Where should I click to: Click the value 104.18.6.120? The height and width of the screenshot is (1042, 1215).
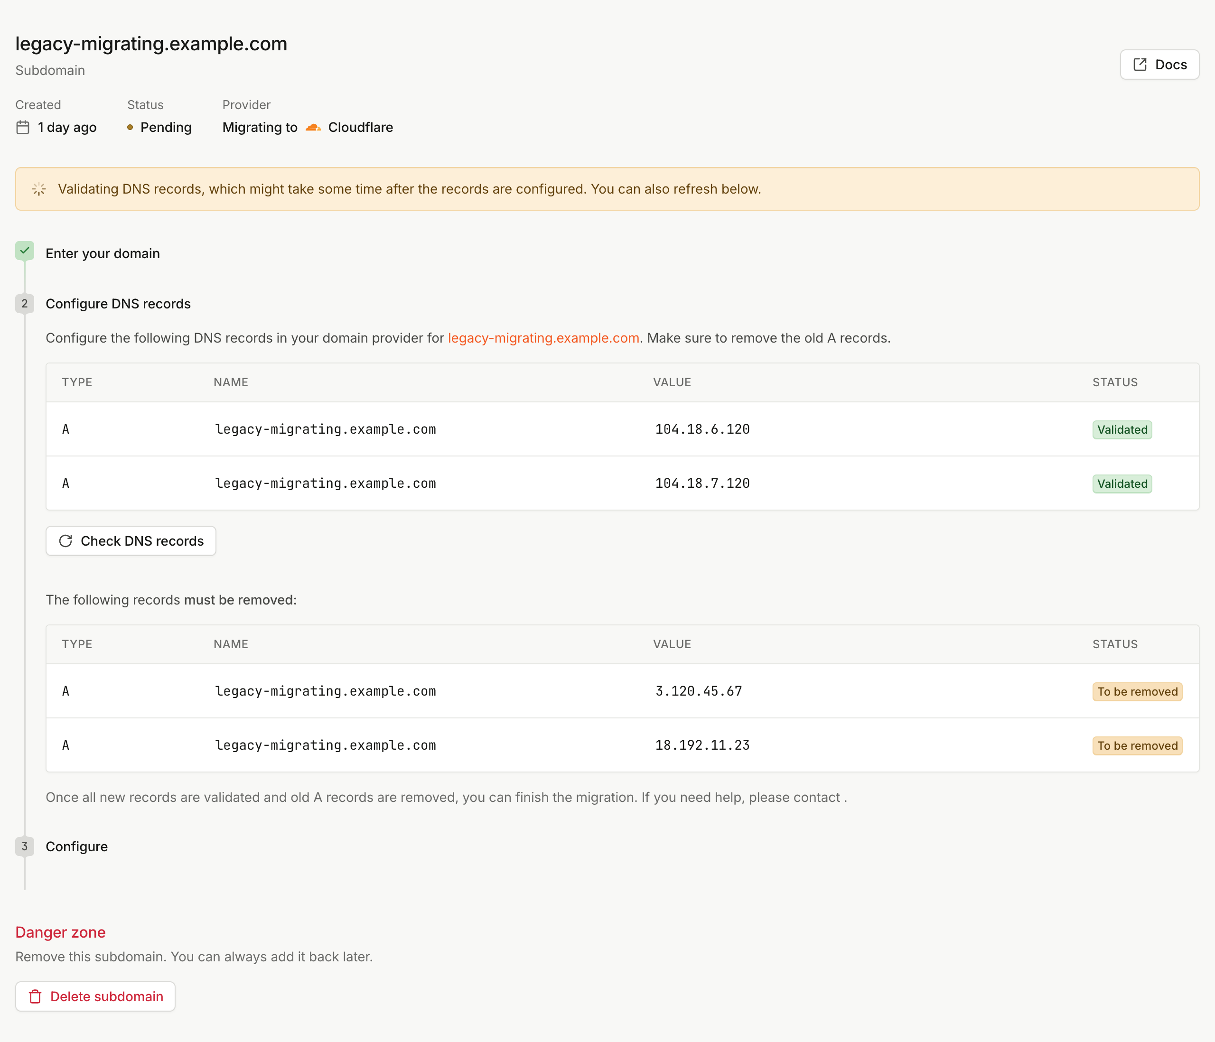click(x=702, y=429)
